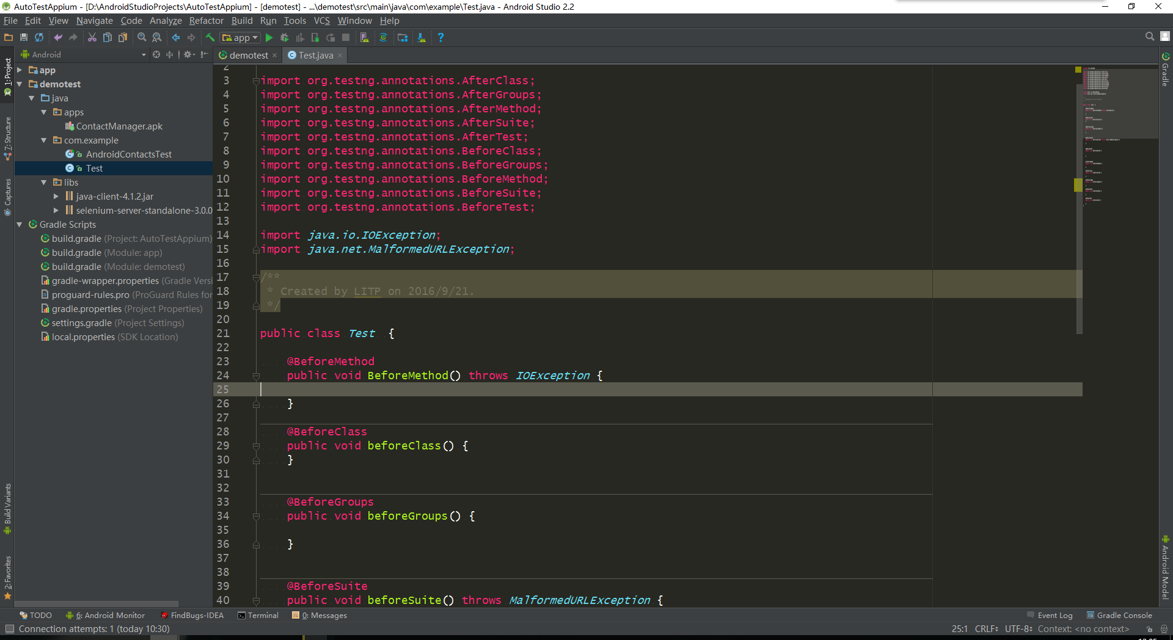
Task: Open the Event Log
Action: tap(1050, 616)
